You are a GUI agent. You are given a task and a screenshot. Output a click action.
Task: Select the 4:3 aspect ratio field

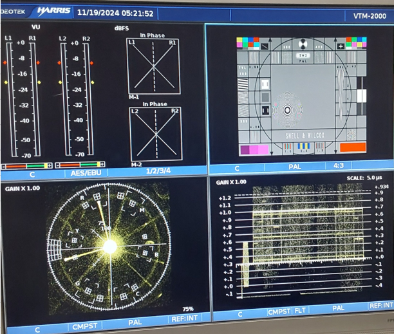[x=339, y=165]
